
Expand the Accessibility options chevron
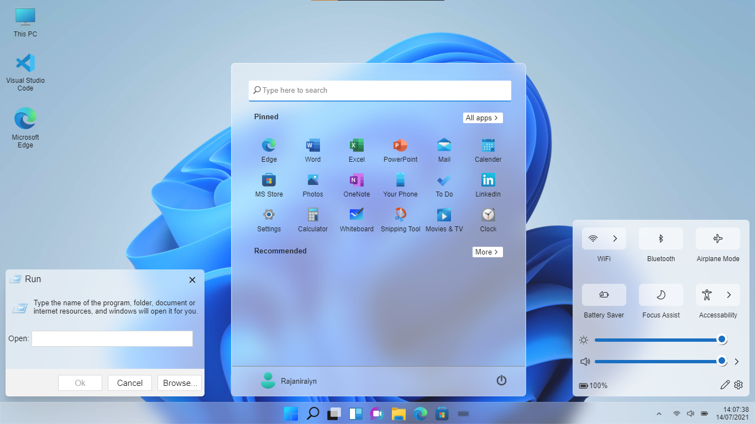(x=729, y=295)
